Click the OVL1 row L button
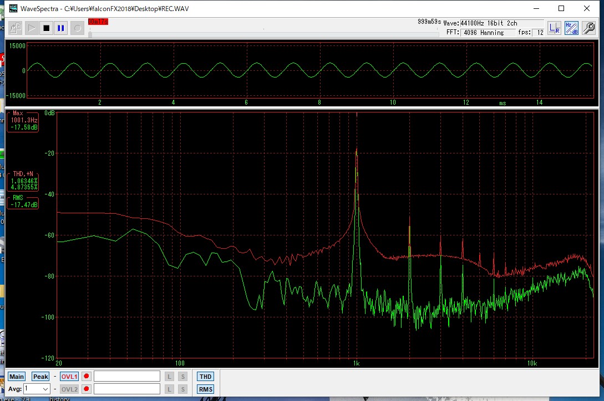The width and height of the screenshot is (604, 401). click(x=170, y=377)
